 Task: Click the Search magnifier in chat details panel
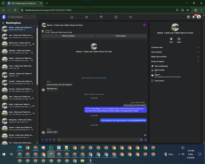(179, 39)
